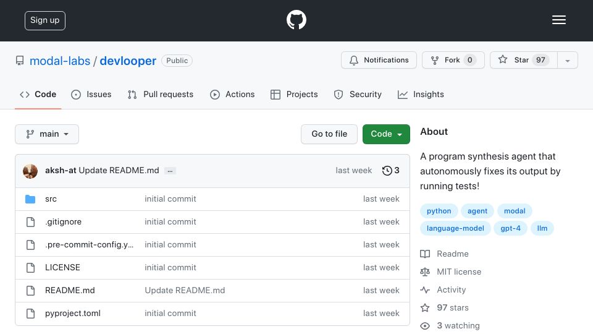Open the Security tab
Screen dimensions: 593x334
click(358, 94)
